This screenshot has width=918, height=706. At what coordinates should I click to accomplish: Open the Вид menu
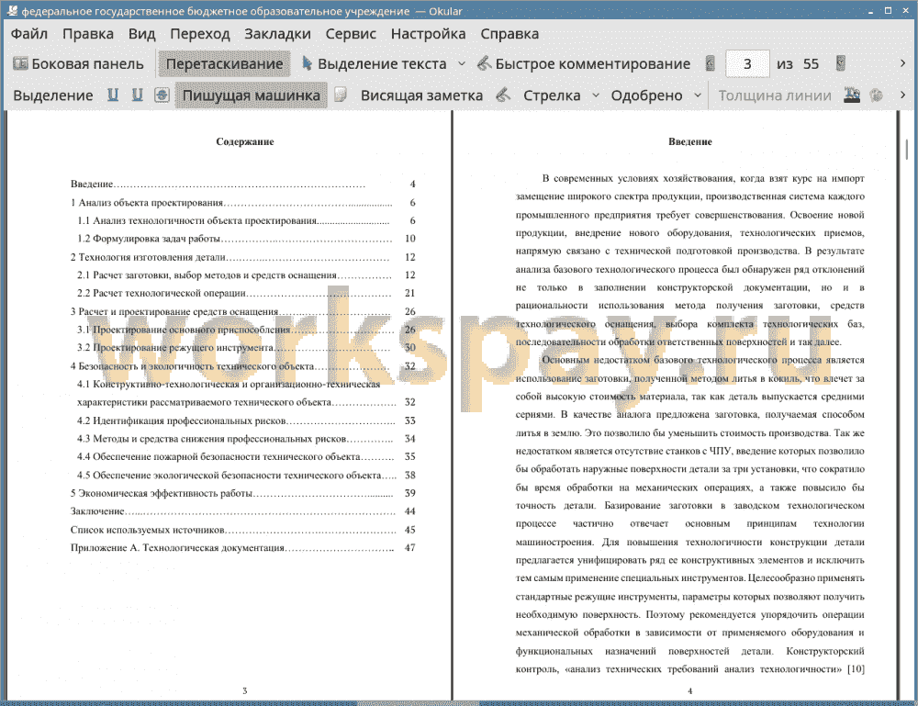click(x=141, y=34)
